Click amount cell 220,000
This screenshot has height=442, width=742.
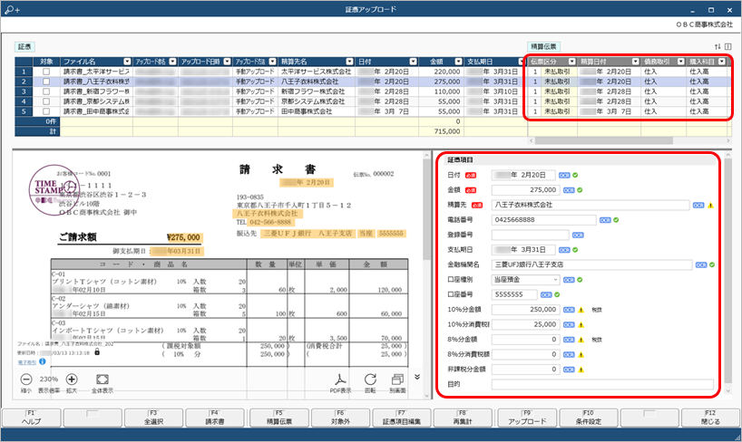pos(441,72)
